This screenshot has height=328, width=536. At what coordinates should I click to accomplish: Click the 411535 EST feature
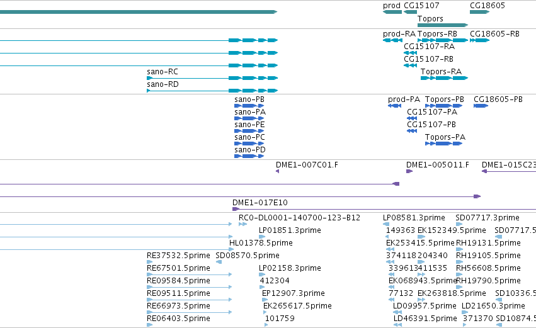[x=421, y=274]
